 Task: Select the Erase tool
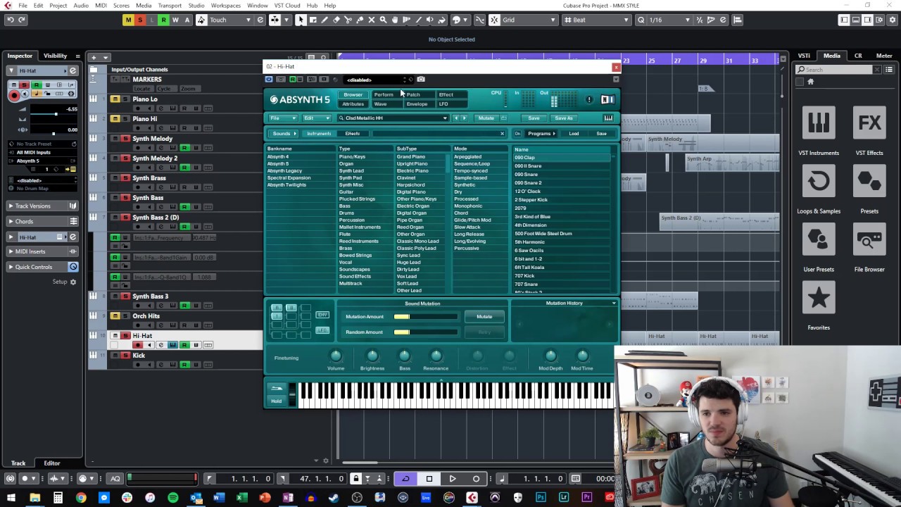336,20
